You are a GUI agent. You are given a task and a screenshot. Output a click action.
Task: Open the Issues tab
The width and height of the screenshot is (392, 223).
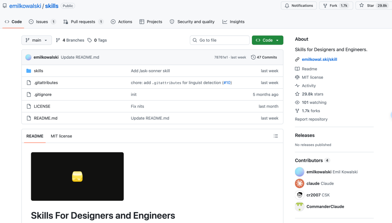[42, 22]
